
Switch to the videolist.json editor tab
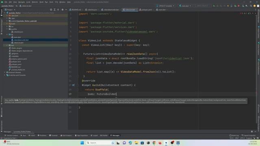click(91, 10)
